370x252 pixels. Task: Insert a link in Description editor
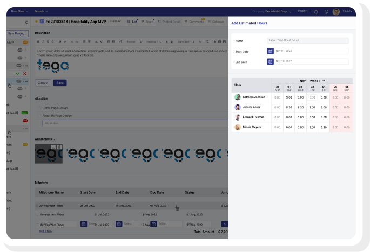[x=215, y=41]
